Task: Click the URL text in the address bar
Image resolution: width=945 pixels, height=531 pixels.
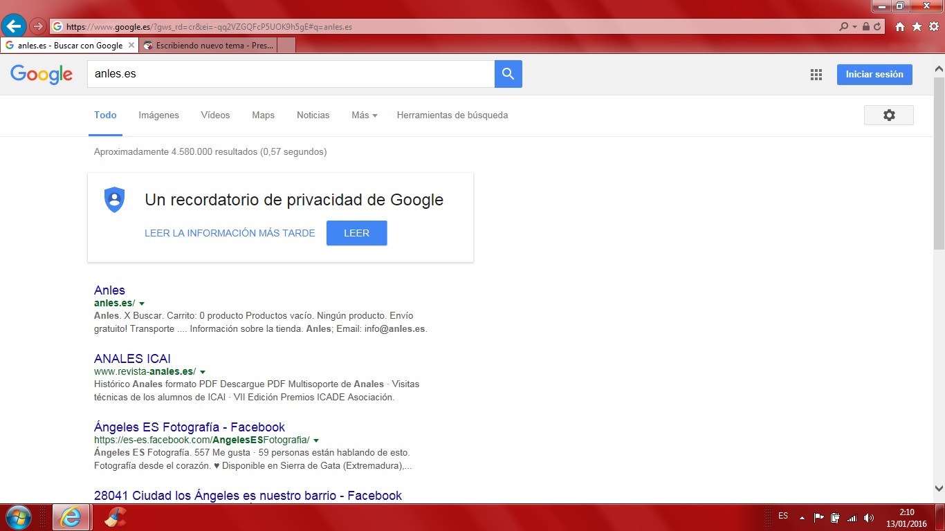Action: click(209, 27)
